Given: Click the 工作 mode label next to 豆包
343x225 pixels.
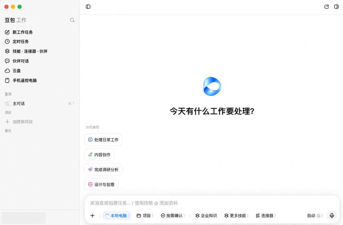Looking at the screenshot, I should (21, 20).
